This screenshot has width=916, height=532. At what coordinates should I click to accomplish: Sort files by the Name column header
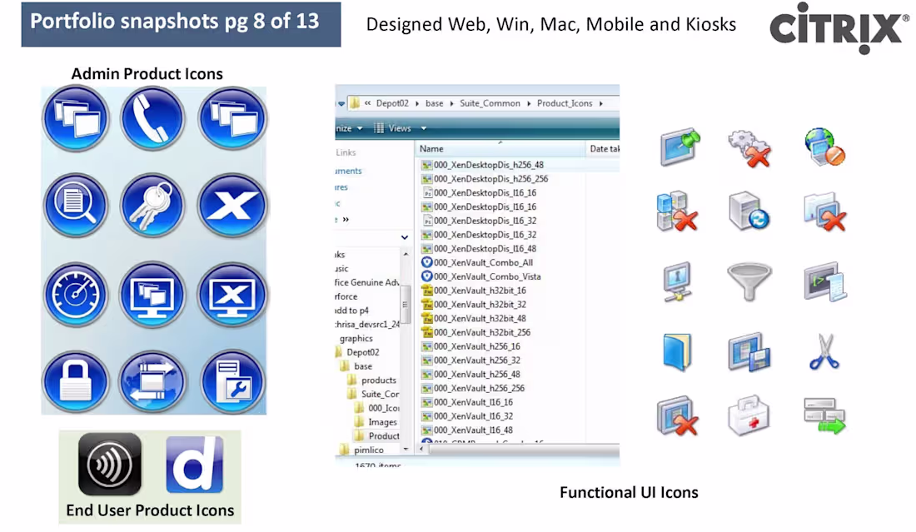click(x=431, y=149)
